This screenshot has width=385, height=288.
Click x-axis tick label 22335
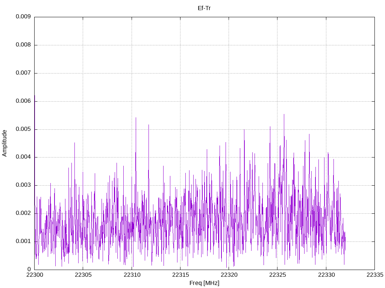click(375, 275)
